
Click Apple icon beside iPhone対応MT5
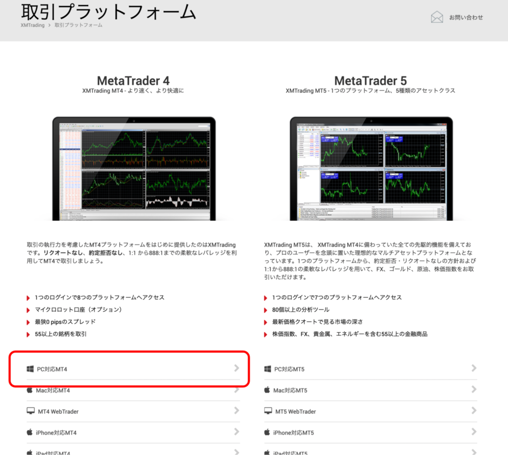[x=267, y=432]
